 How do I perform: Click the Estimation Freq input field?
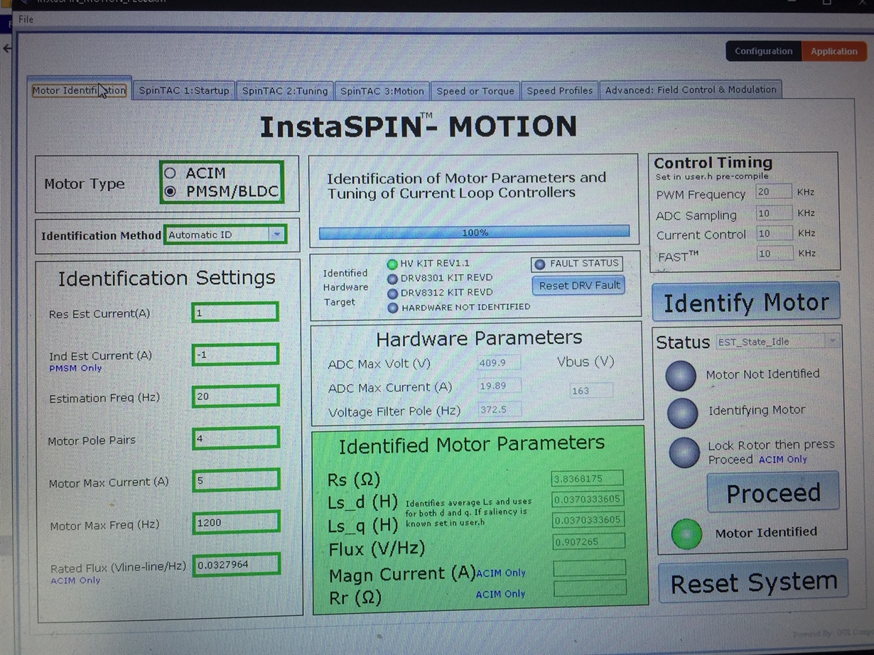click(x=235, y=396)
